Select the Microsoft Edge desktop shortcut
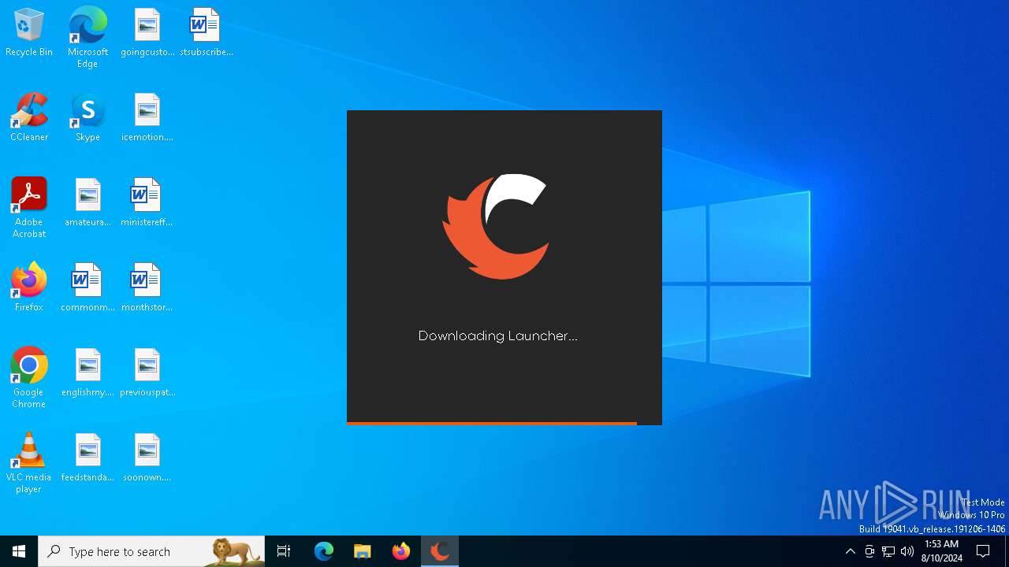The height and width of the screenshot is (567, 1009). point(87,37)
